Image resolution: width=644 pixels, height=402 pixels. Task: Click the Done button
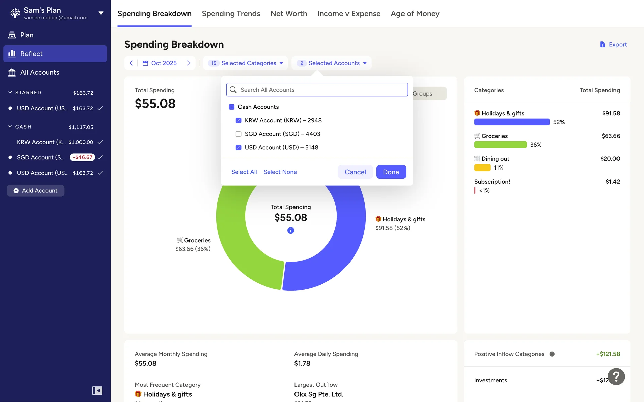click(391, 172)
